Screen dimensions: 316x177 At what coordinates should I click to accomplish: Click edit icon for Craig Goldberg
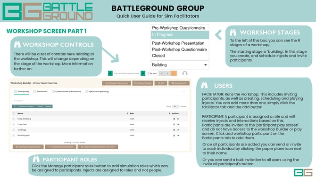pos(174,119)
